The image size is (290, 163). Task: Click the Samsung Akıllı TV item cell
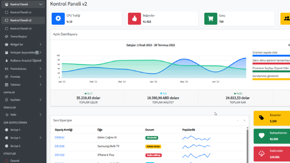coord(108,146)
